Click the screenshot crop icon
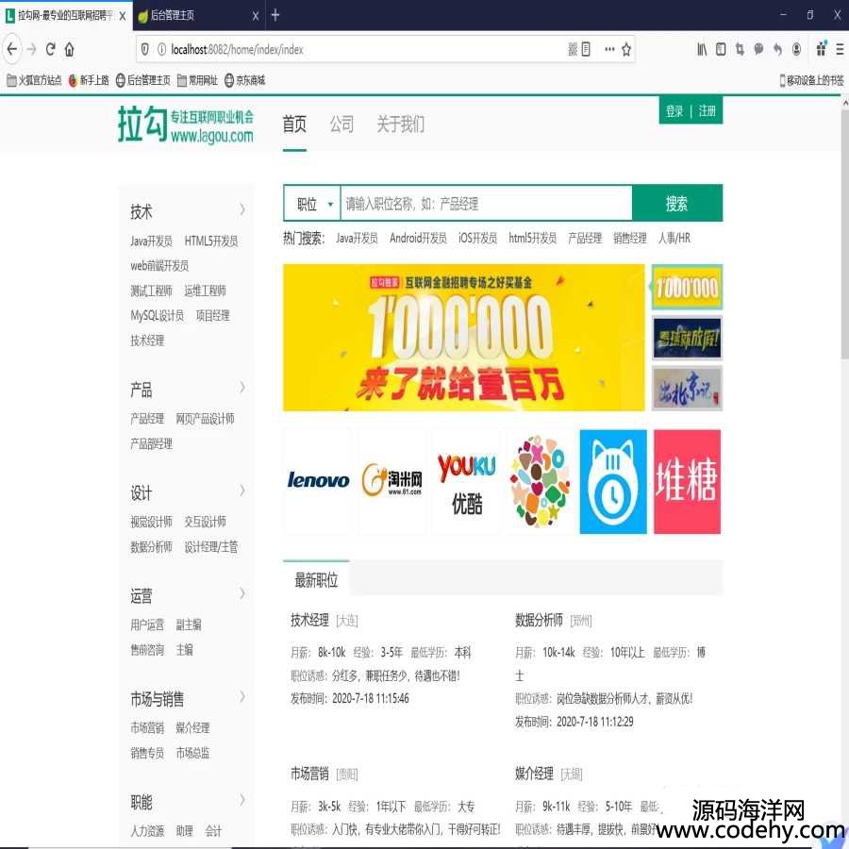This screenshot has width=849, height=849. pyautogui.click(x=740, y=49)
